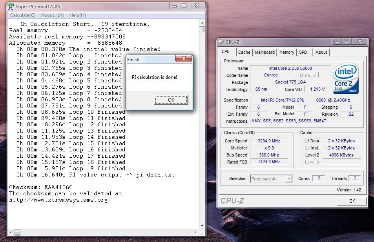Click the Multiplier x 9.0 value
Viewport: 374px width, 242px height.
(x=269, y=148)
